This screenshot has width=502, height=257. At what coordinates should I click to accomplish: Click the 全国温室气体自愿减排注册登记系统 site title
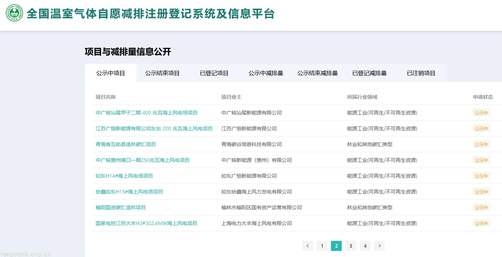151,14
